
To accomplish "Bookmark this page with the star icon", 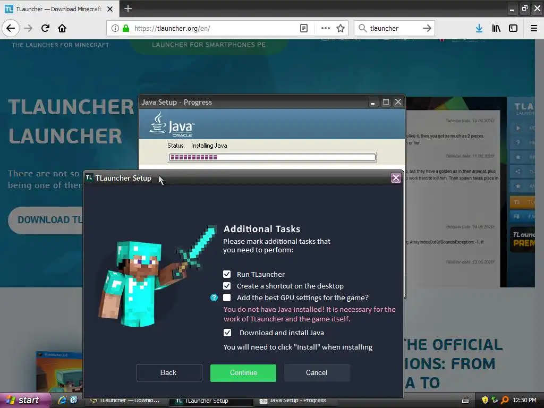I will 341,28.
